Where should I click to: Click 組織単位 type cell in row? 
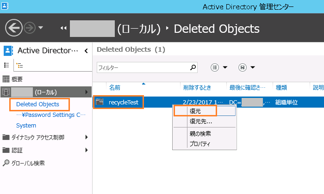287,102
